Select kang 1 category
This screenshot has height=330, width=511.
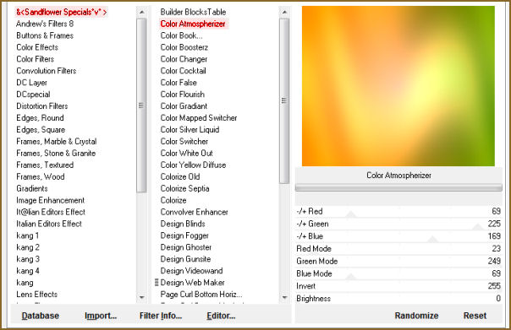(x=28, y=235)
